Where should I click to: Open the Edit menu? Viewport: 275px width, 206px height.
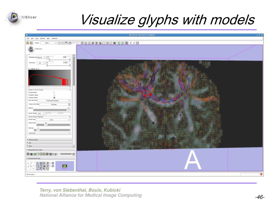(x=32, y=38)
